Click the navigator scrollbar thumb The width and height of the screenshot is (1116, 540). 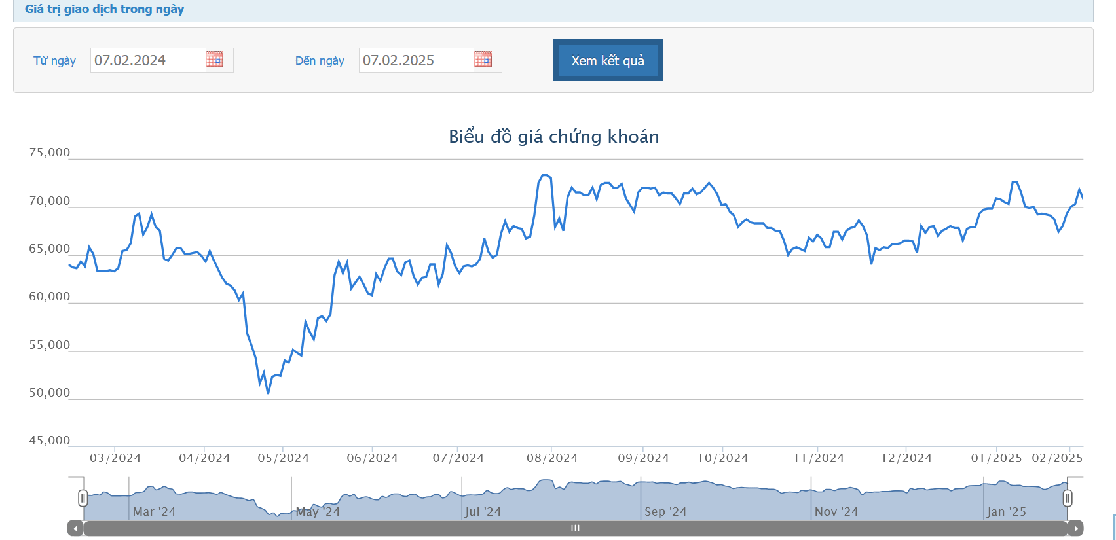tap(575, 528)
